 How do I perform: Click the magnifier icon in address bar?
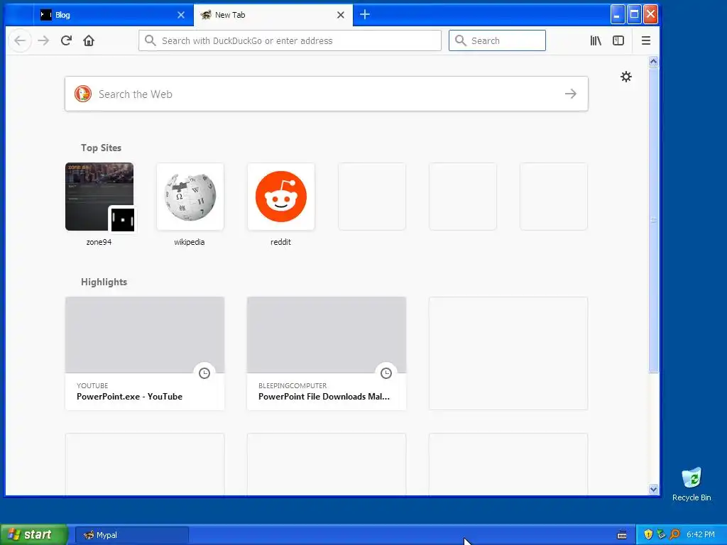[151, 40]
